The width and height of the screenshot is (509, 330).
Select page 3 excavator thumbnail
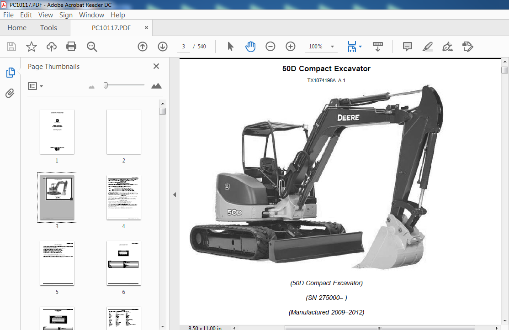(x=57, y=197)
